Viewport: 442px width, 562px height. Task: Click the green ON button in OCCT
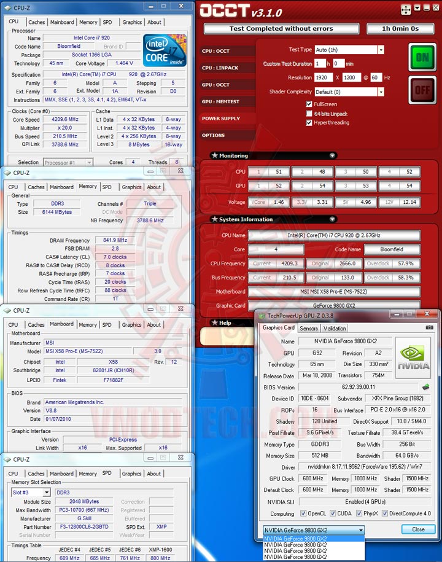[422, 57]
